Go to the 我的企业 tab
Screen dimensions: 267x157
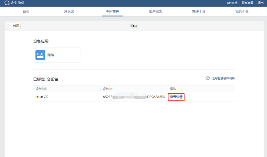[x=242, y=12]
